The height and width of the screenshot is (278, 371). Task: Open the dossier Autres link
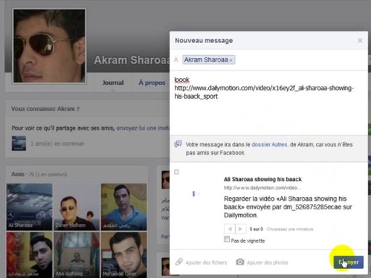(x=269, y=144)
